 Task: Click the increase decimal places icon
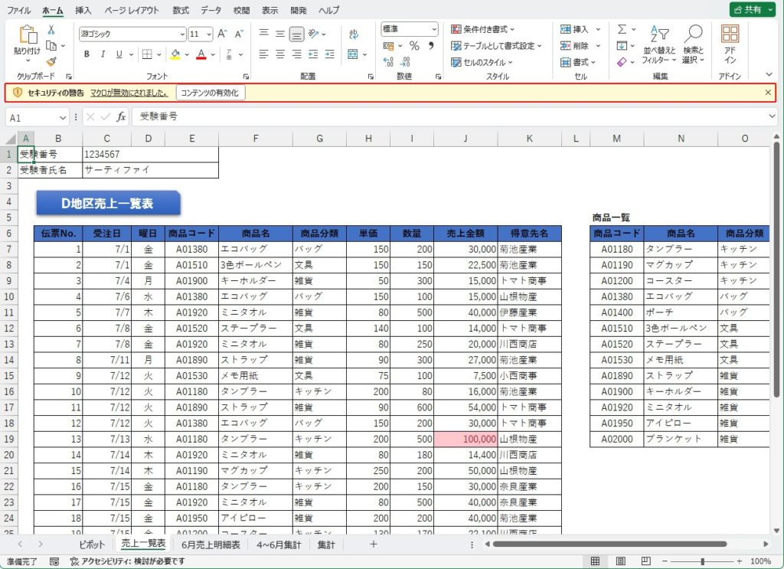coord(388,62)
